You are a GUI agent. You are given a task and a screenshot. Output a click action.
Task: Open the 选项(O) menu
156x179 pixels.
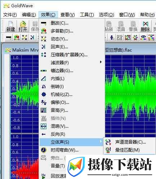106,15
